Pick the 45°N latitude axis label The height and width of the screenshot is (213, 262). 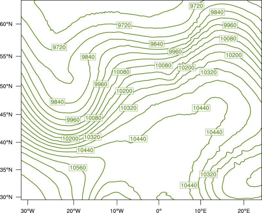tap(6, 114)
